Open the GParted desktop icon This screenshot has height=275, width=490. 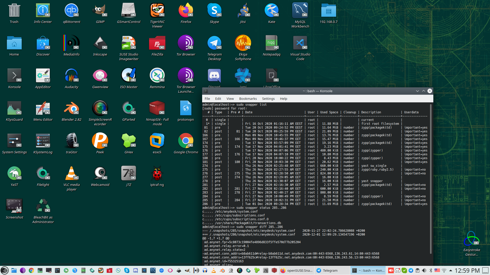[x=129, y=108]
